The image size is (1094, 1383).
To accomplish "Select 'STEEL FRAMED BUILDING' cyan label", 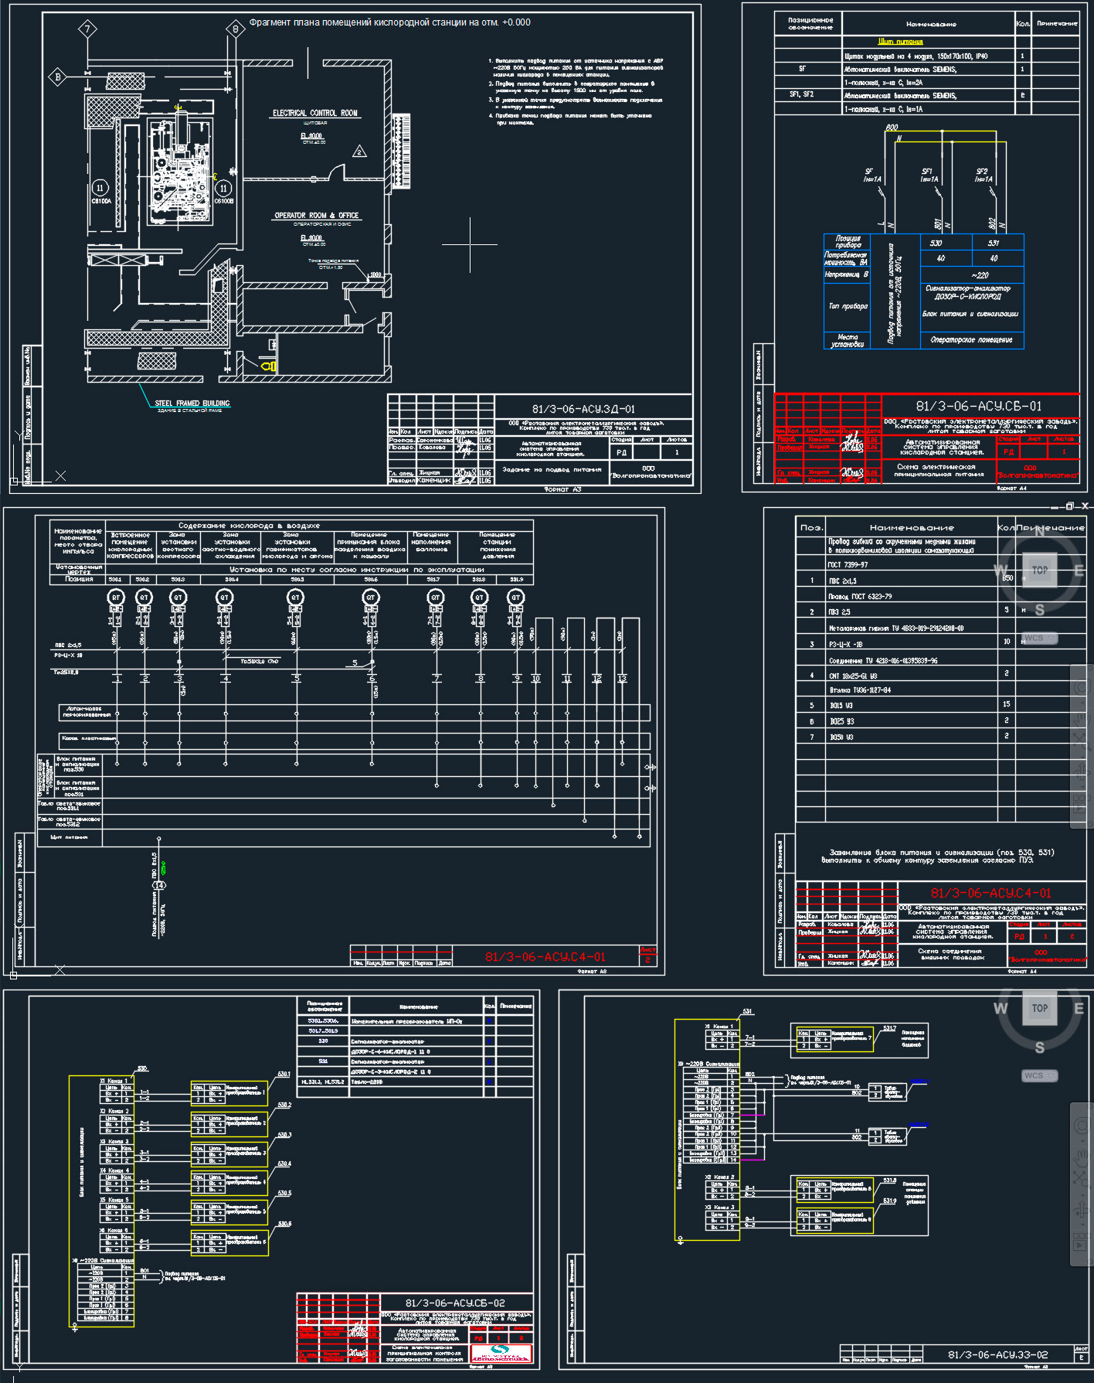I will click(192, 404).
